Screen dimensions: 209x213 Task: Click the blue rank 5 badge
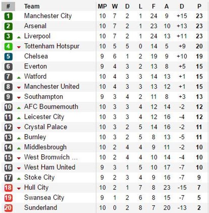8,56
